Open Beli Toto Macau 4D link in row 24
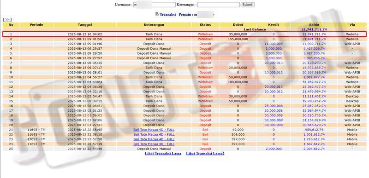This screenshot has height=178, width=369. [154, 144]
